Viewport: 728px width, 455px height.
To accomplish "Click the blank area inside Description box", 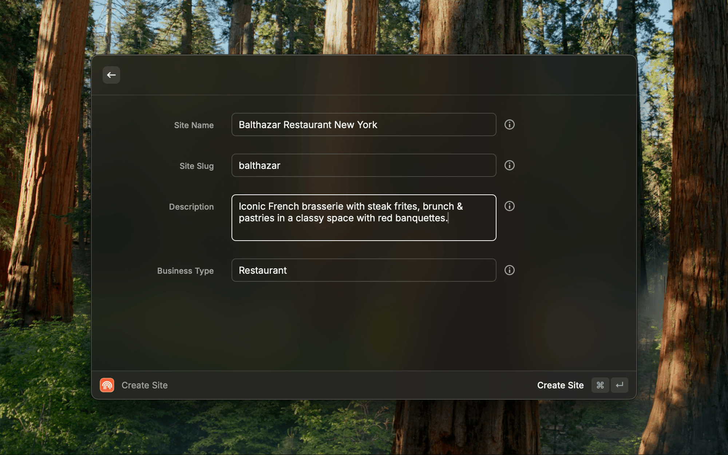I will tap(364, 232).
